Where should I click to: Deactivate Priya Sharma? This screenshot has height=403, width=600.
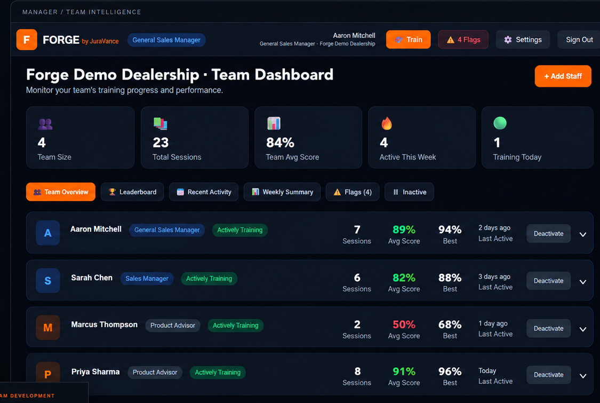tap(548, 375)
